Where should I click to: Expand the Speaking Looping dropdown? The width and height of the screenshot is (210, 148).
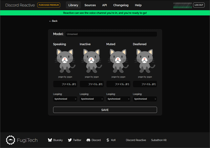click(x=65, y=99)
